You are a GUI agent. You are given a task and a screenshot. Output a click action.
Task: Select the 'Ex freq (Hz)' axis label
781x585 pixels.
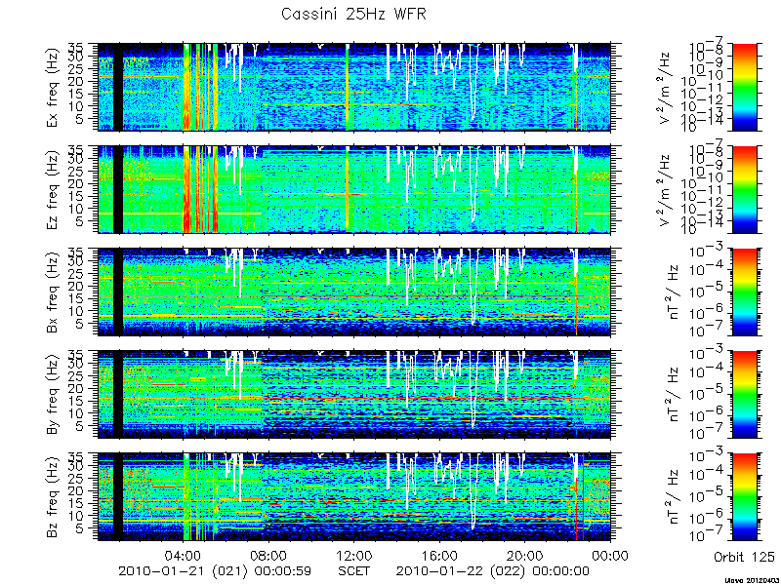point(54,87)
